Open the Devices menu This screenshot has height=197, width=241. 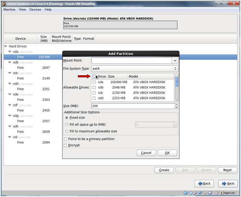click(x=35, y=10)
